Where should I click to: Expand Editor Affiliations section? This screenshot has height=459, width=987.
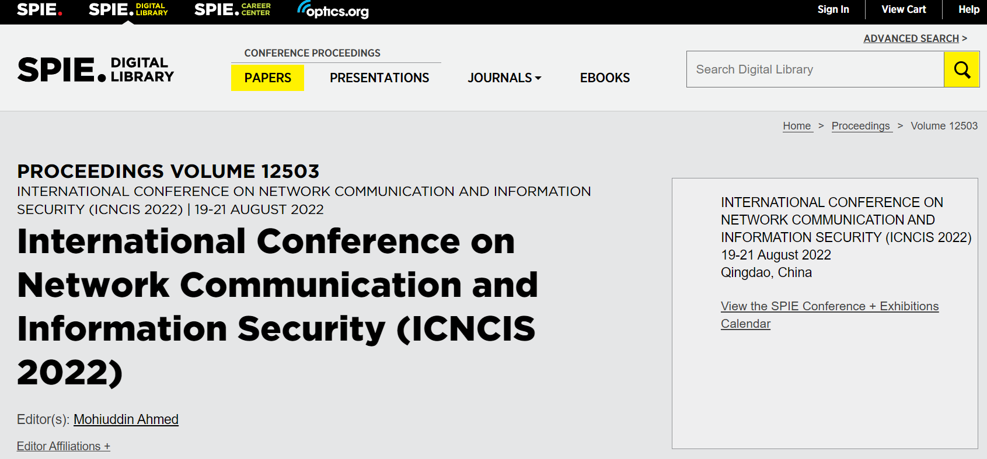pos(64,446)
